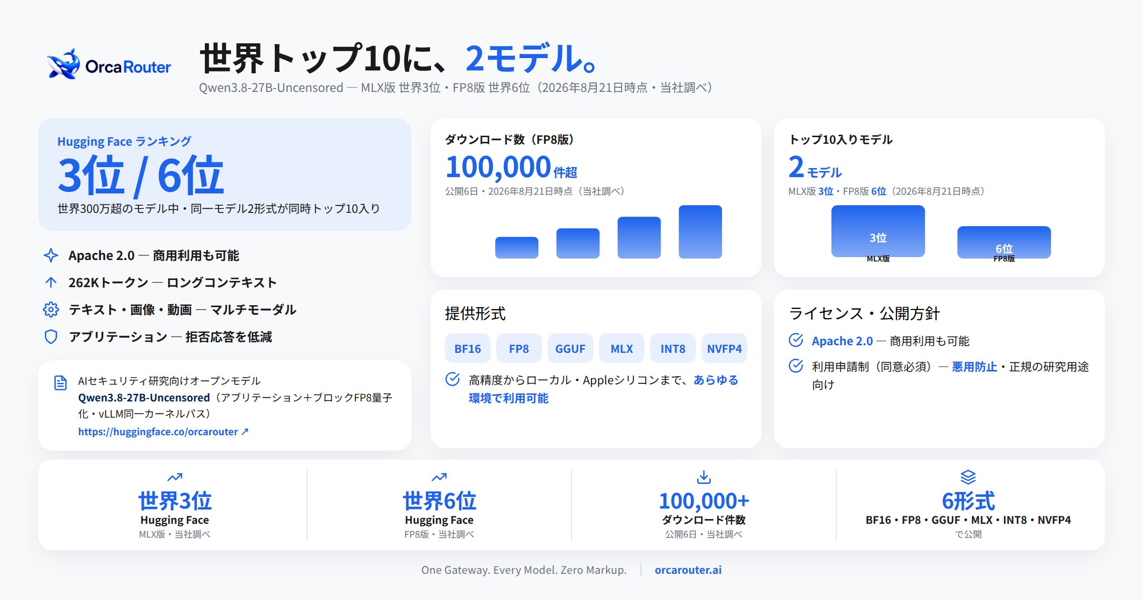Image resolution: width=1143 pixels, height=600 pixels.
Task: Click the 262Kトークン — ロングコンテキスト line
Action: click(x=172, y=282)
